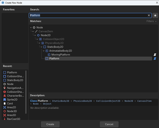Select Node2D label in matches tree

(x=46, y=35)
